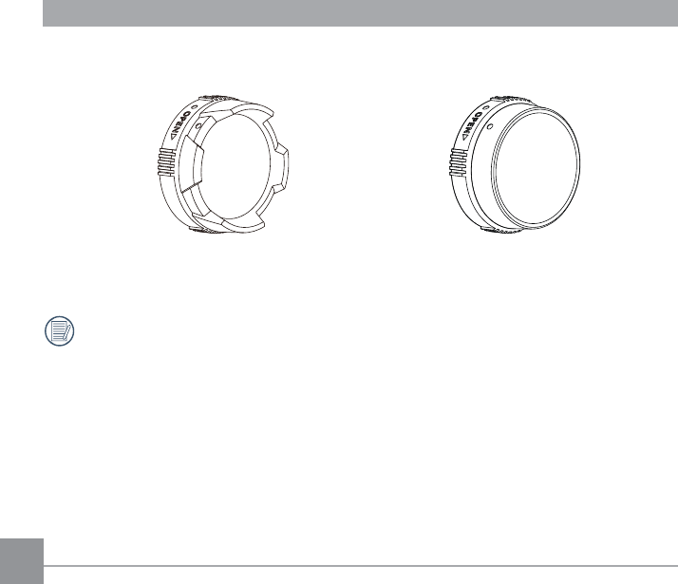The image size is (678, 584).
Task: Click the small alignment dot beside left OPEN label
Action: 195,107
